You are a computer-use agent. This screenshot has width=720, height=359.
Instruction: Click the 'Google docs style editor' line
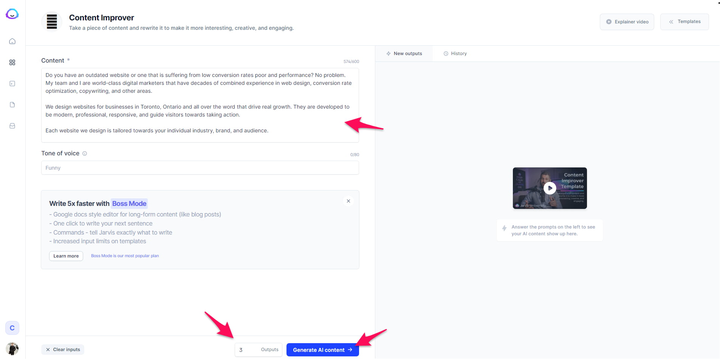(x=135, y=215)
